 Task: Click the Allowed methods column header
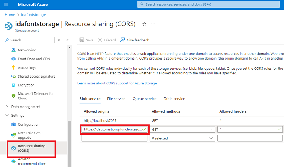pos(166,111)
